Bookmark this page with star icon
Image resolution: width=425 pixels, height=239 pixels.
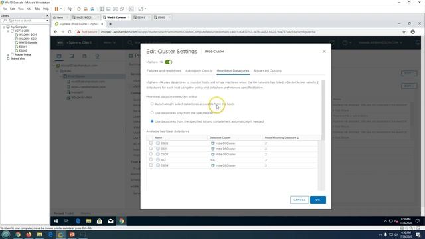point(404,32)
